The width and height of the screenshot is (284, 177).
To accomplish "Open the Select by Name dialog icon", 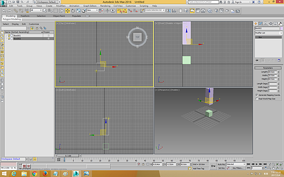I will 50,11.
